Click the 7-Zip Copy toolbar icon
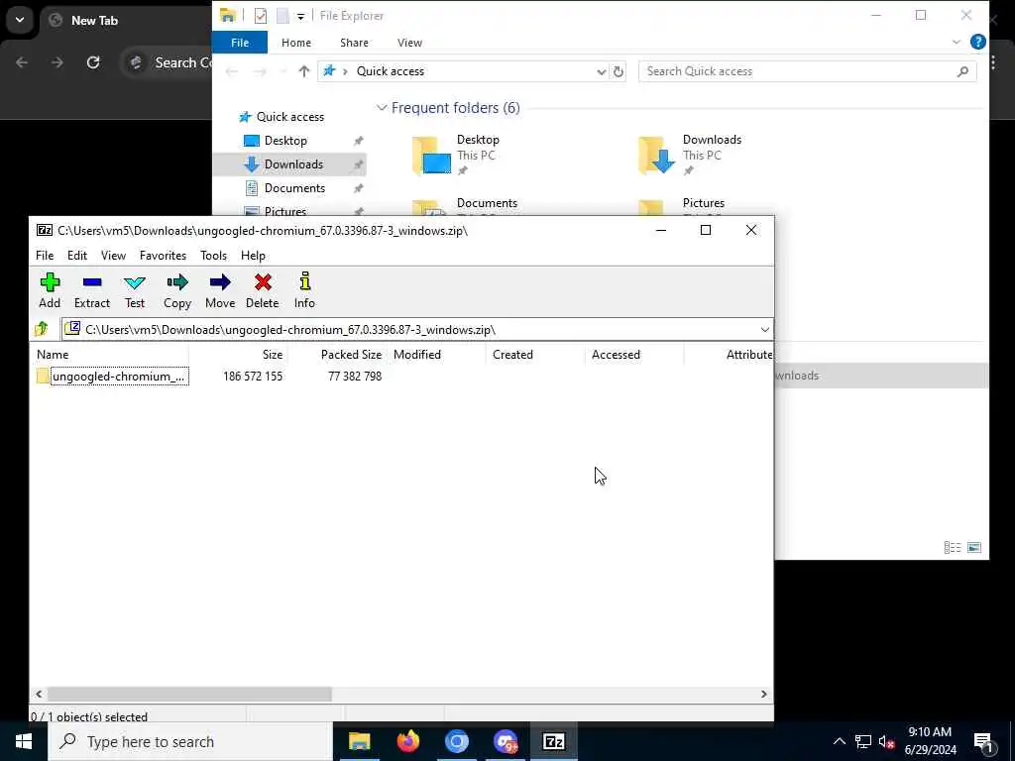 [176, 290]
